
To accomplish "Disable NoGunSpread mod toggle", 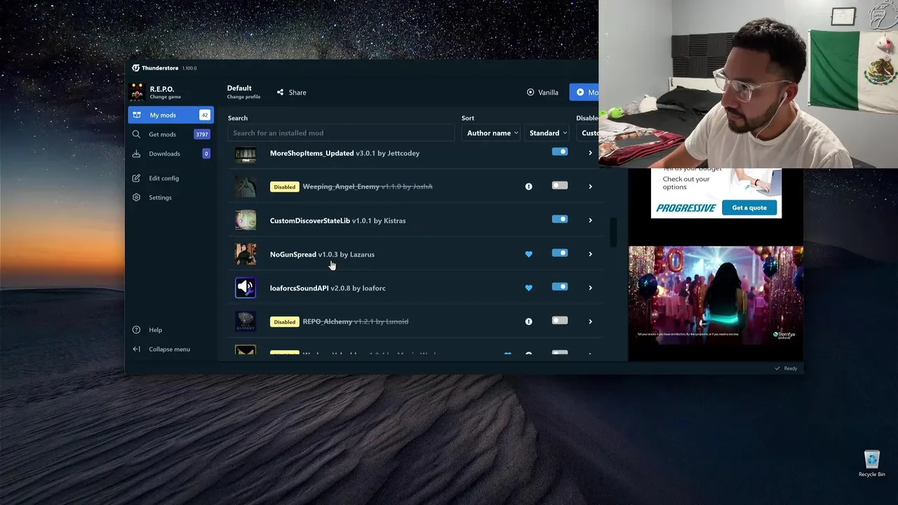I will 560,253.
